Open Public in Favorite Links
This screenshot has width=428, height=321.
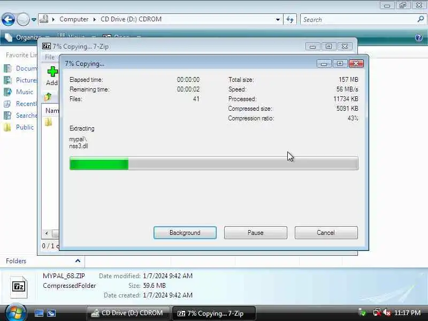tap(19, 127)
